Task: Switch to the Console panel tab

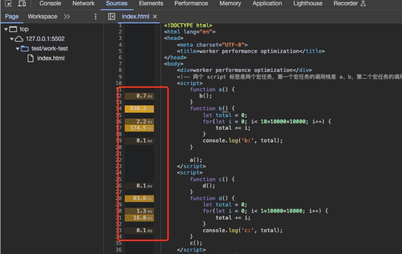Action: pos(50,3)
